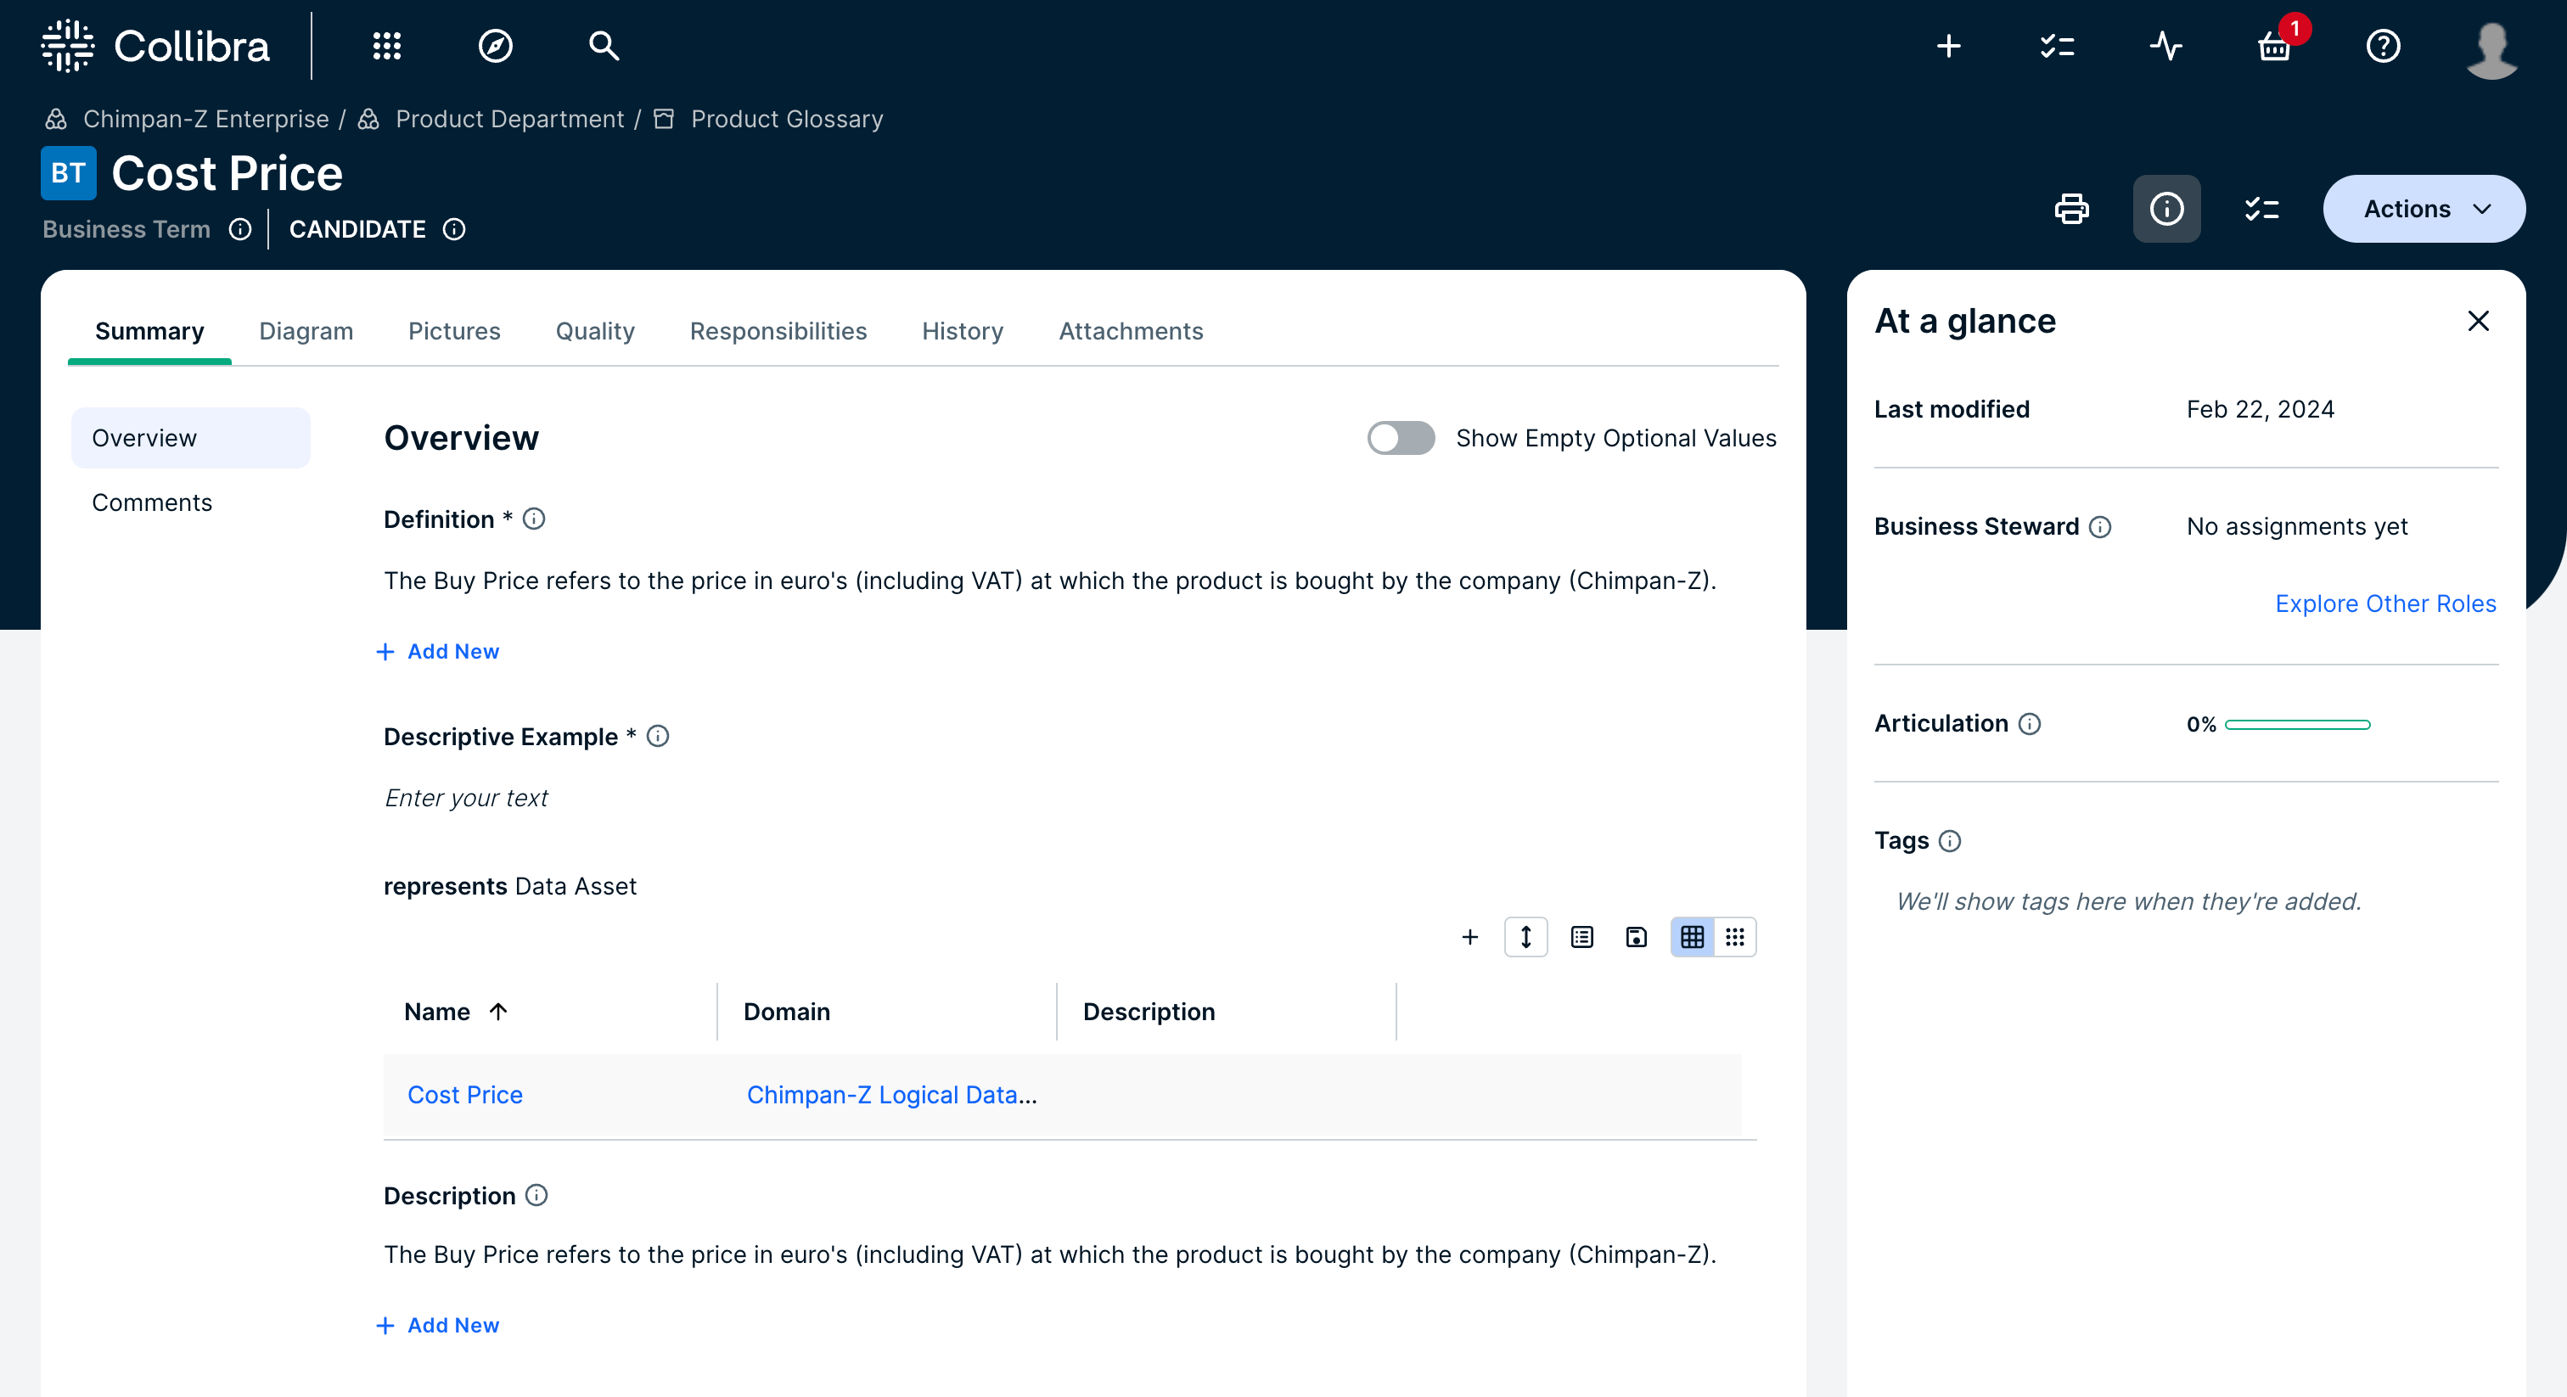Screen dimensions: 2567x1397
Task: Open the Attachments tab
Action: point(1131,331)
